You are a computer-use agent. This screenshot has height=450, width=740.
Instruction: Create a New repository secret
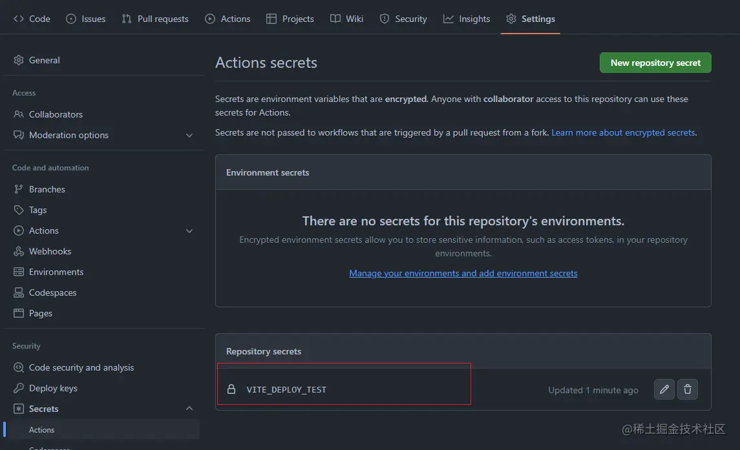click(655, 63)
